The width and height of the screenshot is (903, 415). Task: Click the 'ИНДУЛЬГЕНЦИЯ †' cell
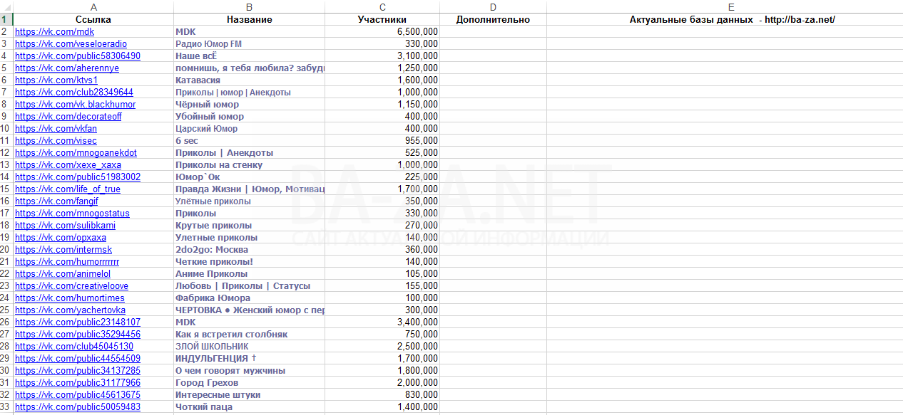pos(249,358)
